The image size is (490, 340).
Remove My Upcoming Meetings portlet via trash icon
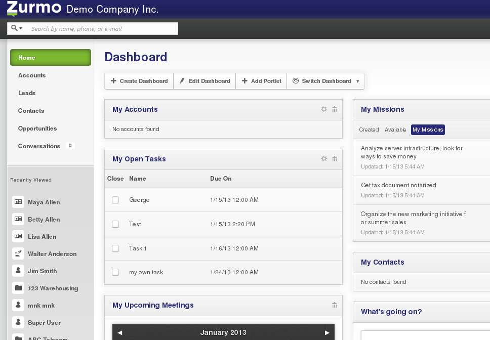coord(335,305)
